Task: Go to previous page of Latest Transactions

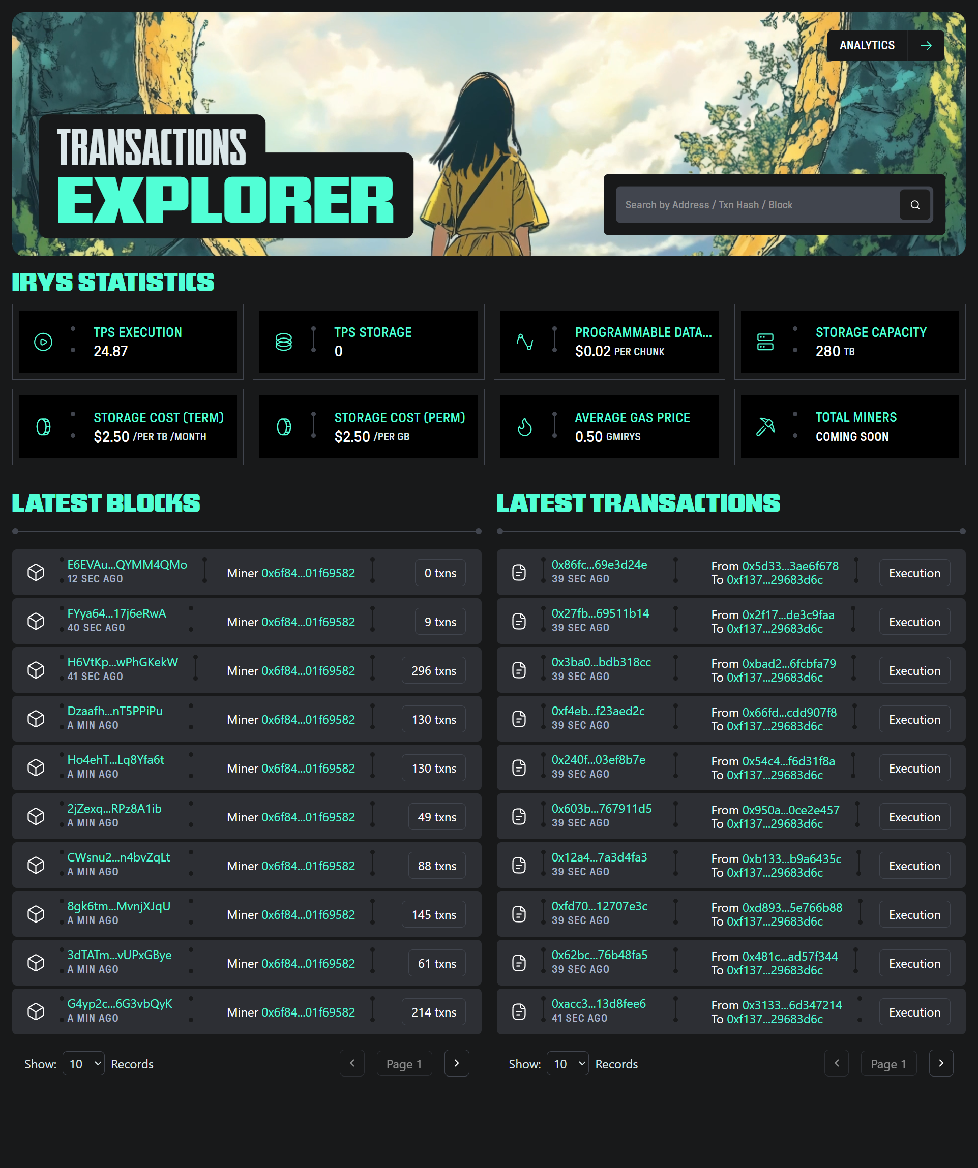Action: [837, 1063]
